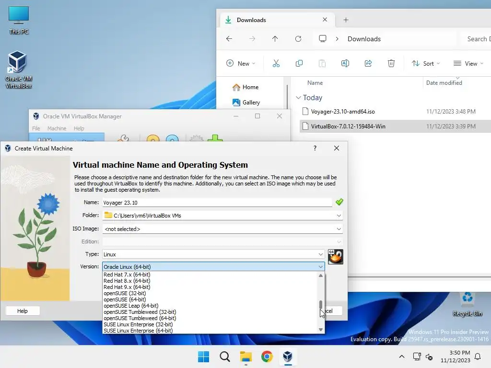Open notification bell in taskbar
Screen dimensions: 491x368
[x=478, y=356]
